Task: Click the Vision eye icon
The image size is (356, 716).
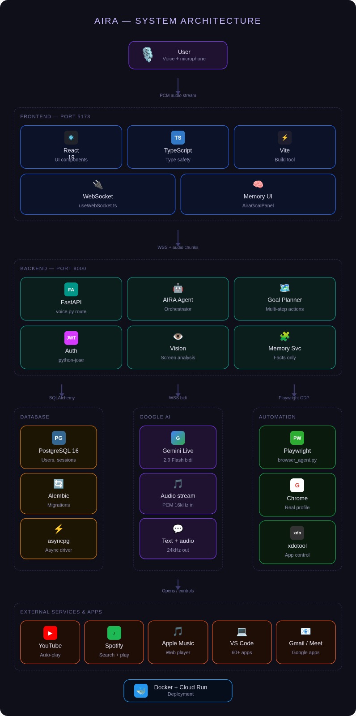Action: [178, 337]
